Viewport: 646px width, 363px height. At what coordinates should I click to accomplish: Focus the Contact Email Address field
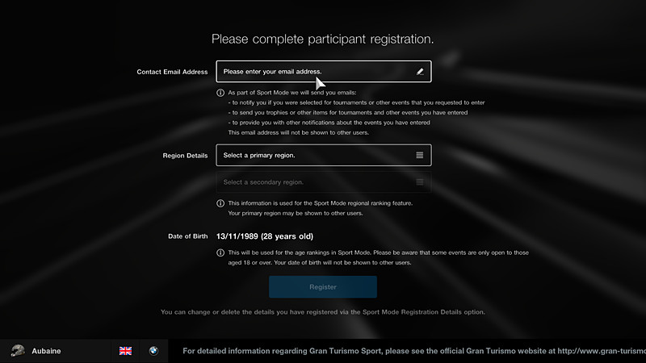click(324, 72)
